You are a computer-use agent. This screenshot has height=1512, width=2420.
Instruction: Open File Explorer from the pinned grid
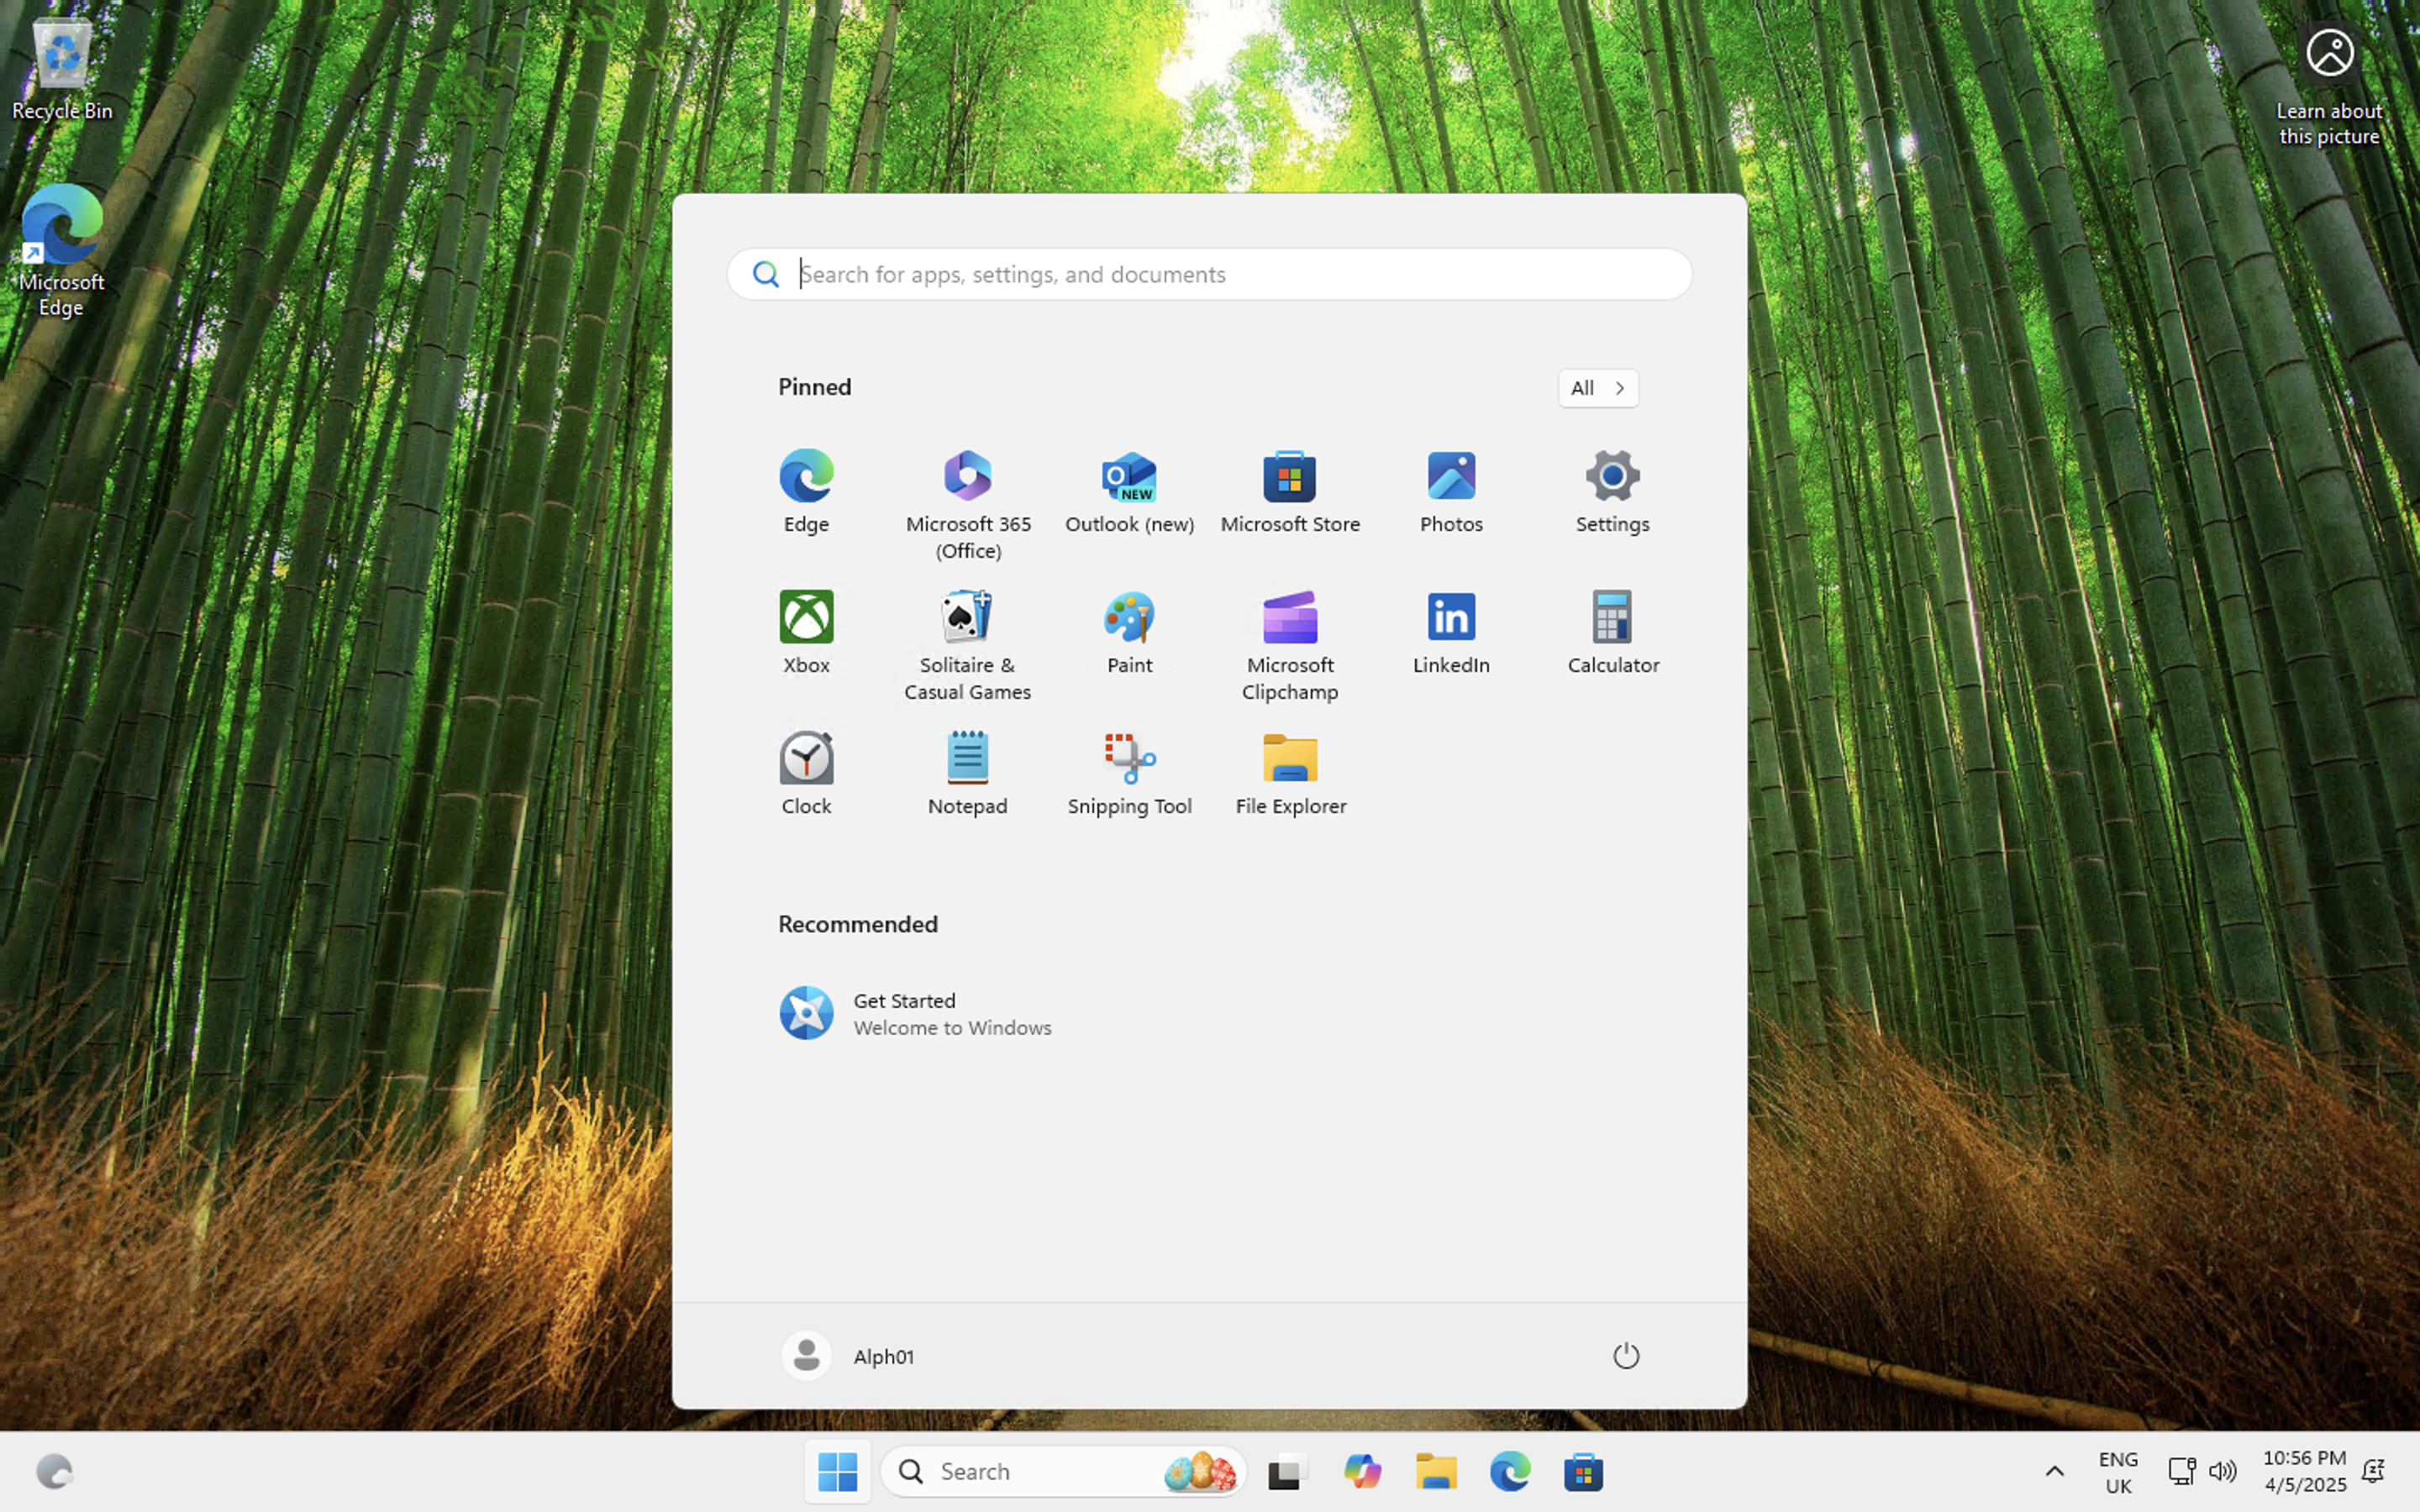coord(1290,774)
